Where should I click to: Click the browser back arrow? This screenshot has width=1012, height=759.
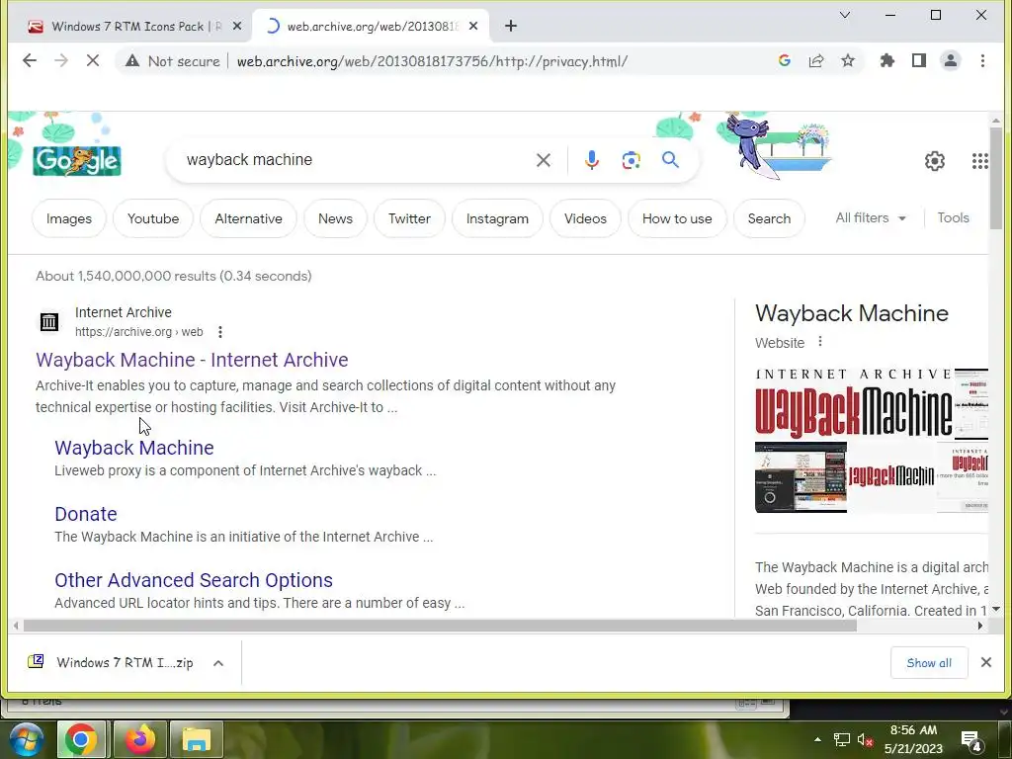tap(29, 60)
